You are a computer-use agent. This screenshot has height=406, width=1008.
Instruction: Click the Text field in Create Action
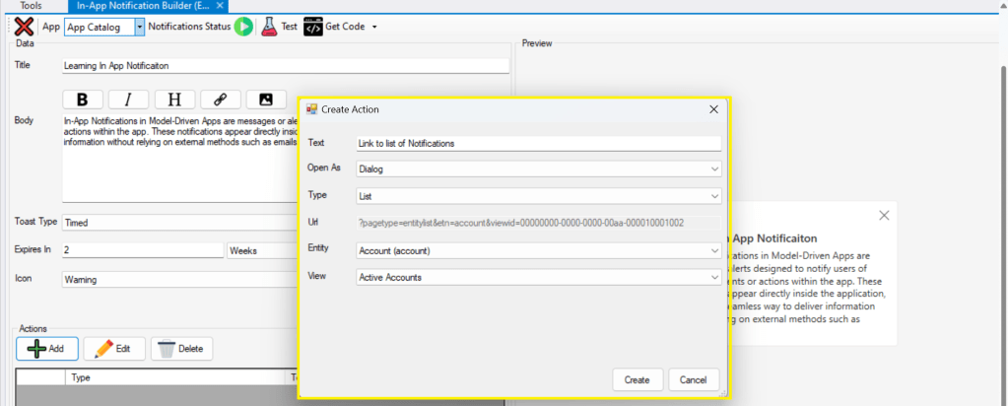538,143
